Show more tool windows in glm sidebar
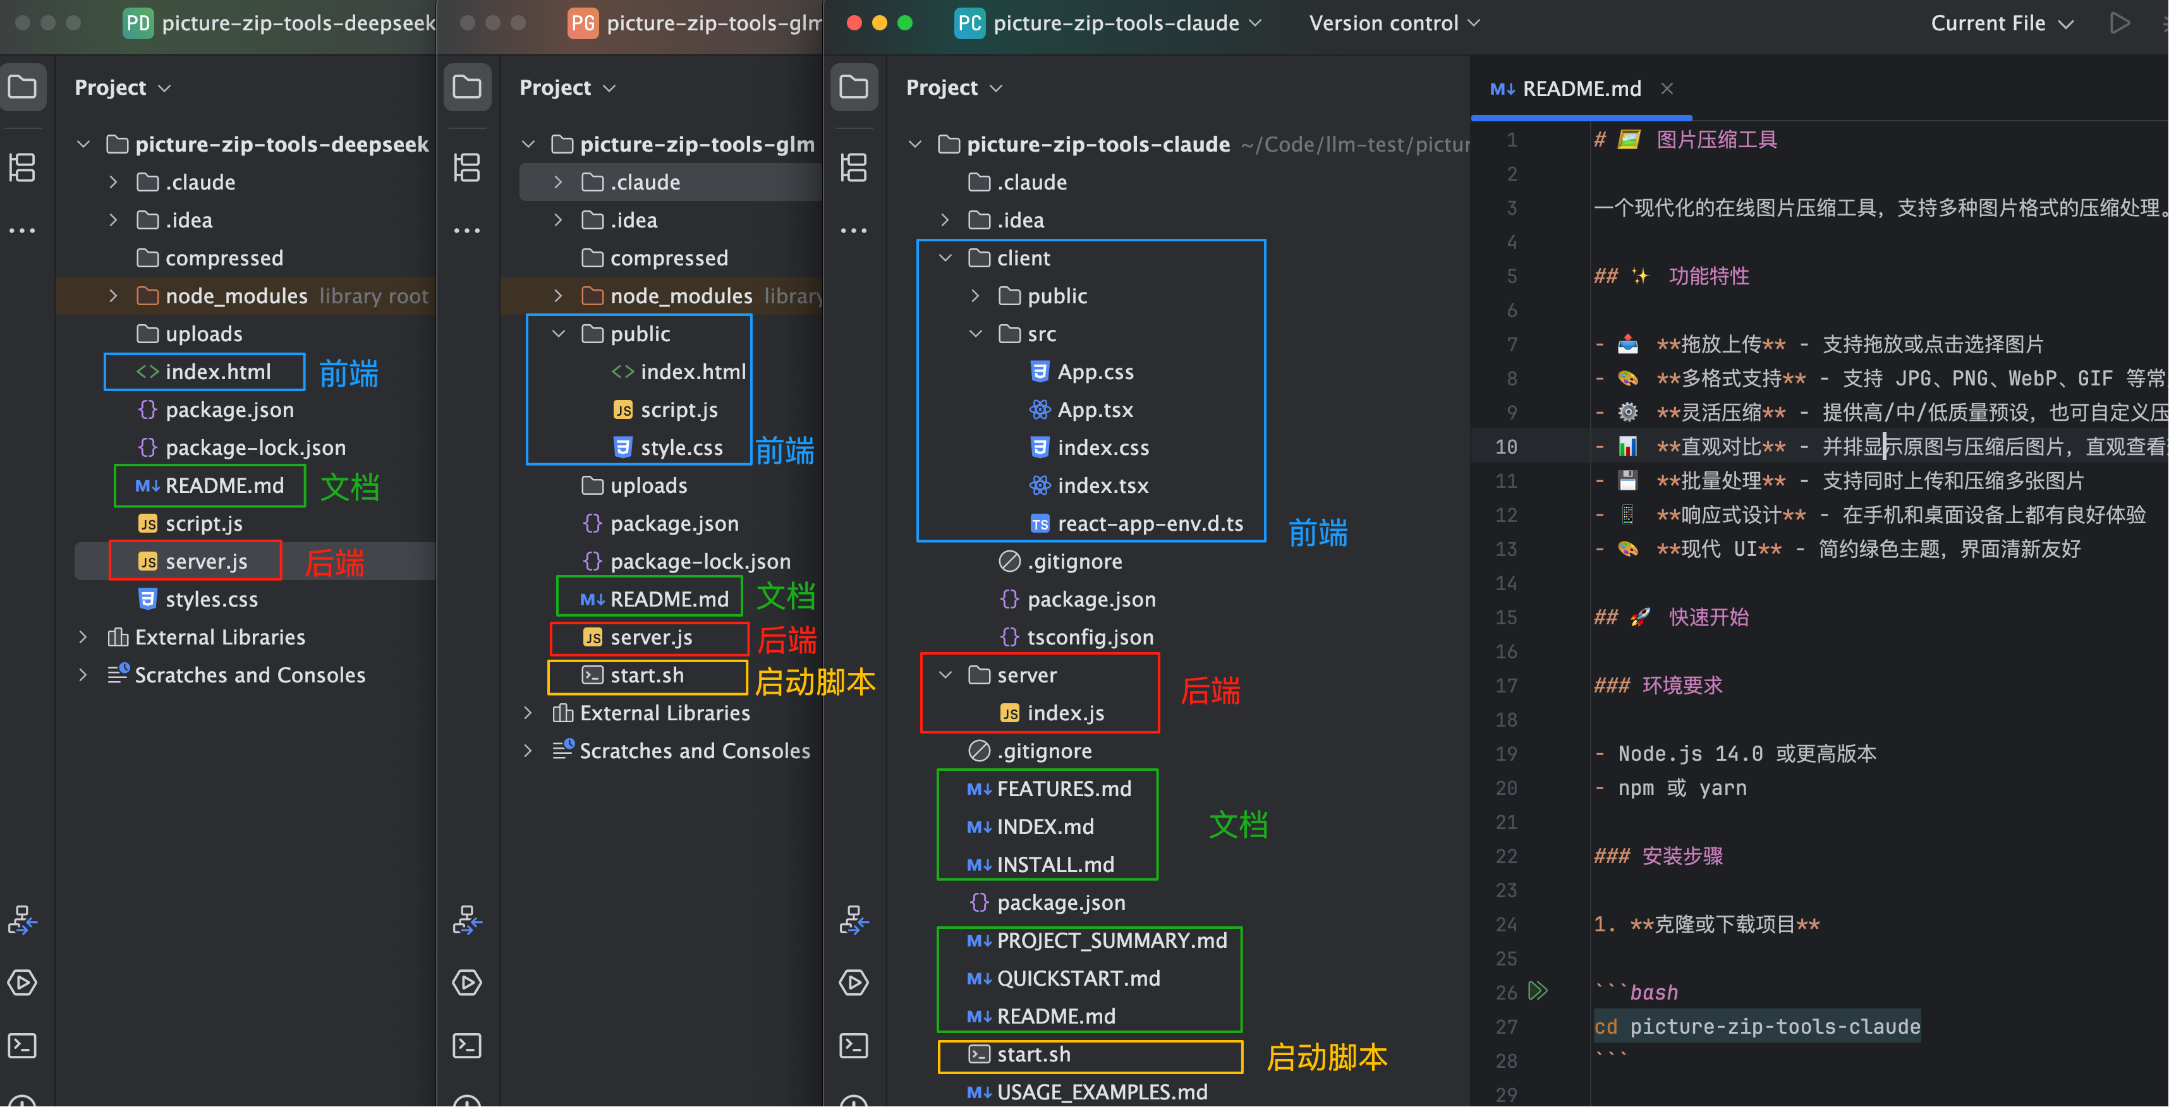This screenshot has width=2169, height=1107. click(x=466, y=230)
